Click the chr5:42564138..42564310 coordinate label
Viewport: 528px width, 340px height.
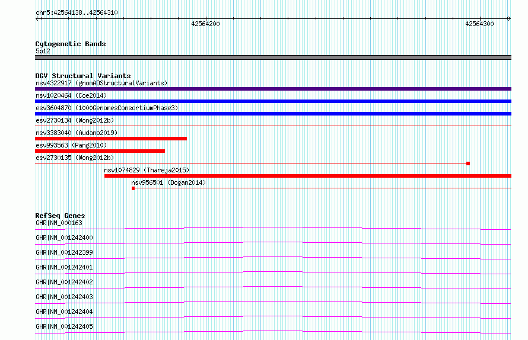[77, 13]
